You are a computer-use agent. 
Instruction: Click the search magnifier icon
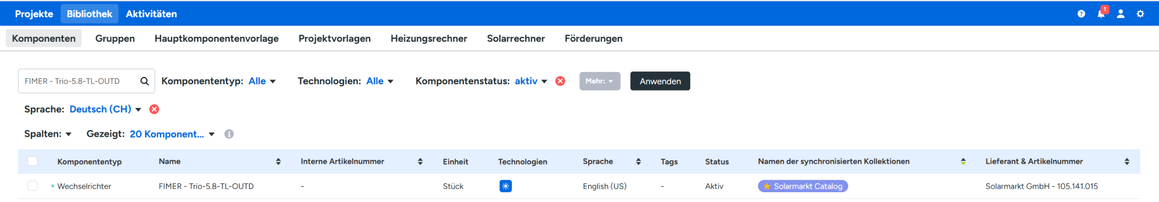[x=144, y=81]
